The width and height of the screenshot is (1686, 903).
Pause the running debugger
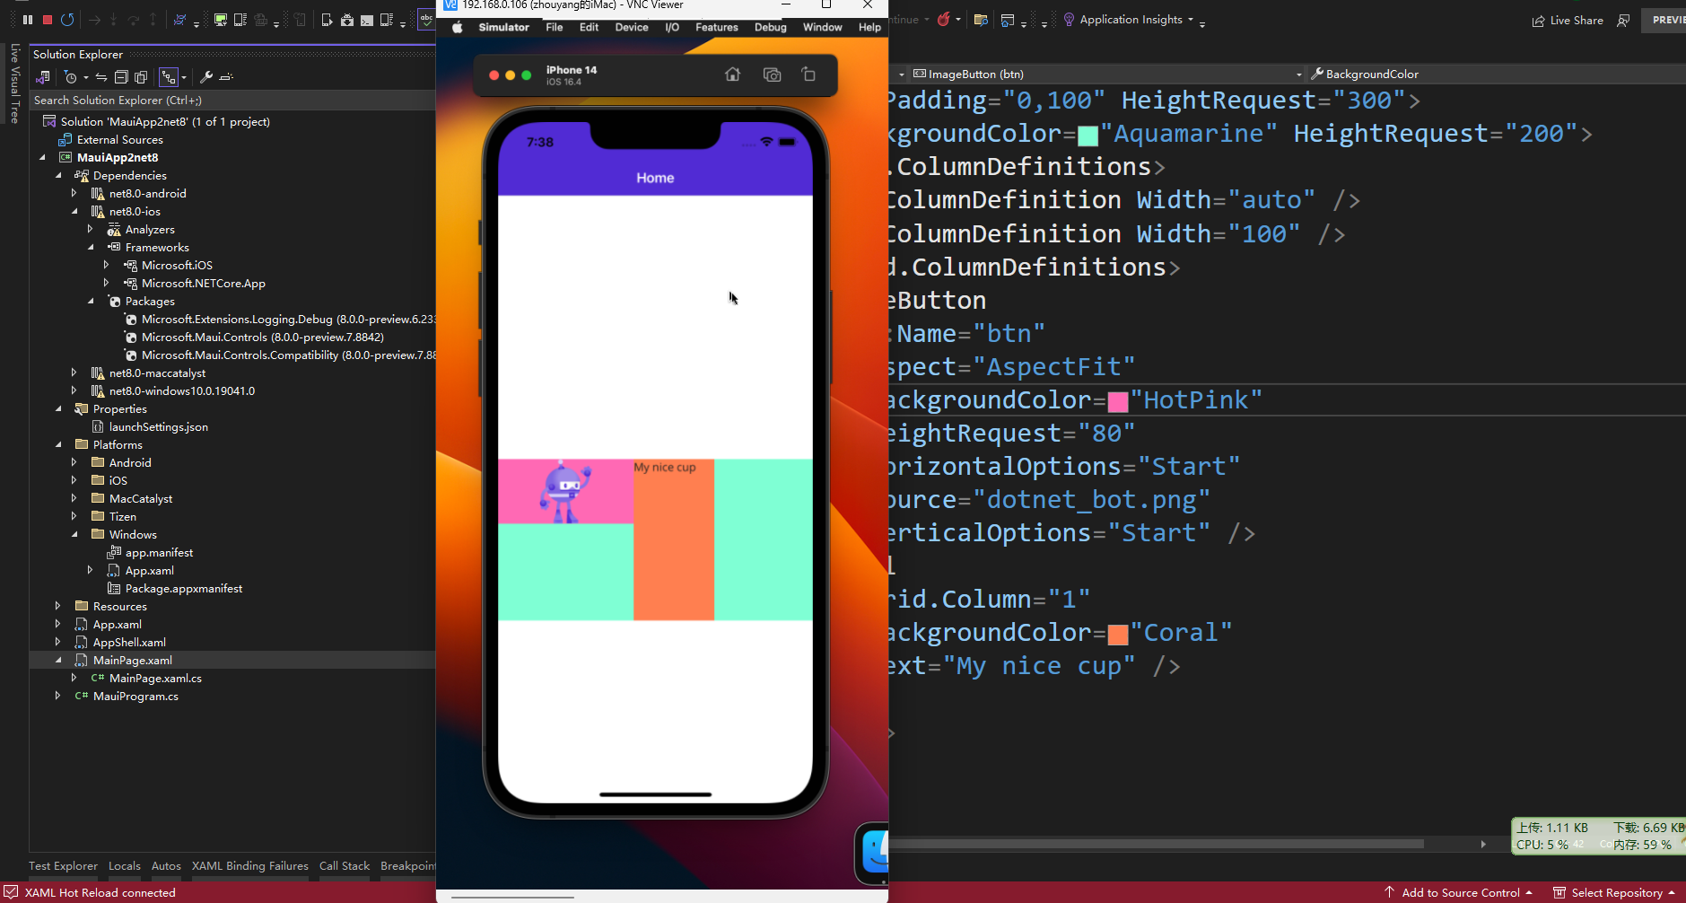pyautogui.click(x=27, y=20)
